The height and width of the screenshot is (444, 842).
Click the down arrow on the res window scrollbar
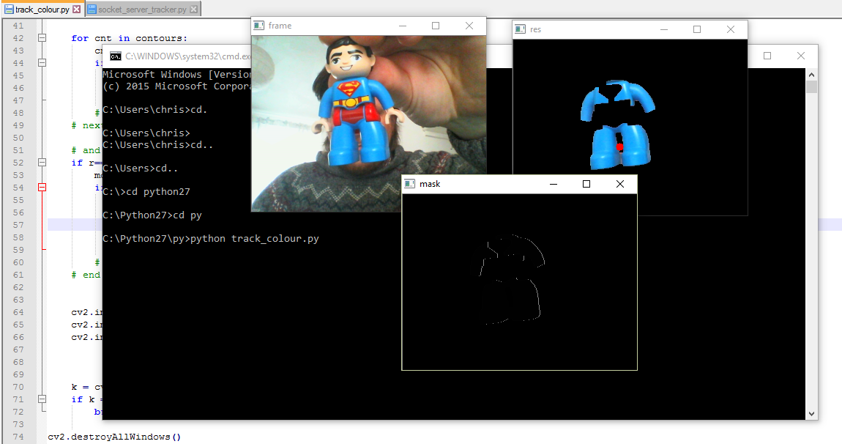pyautogui.click(x=812, y=412)
